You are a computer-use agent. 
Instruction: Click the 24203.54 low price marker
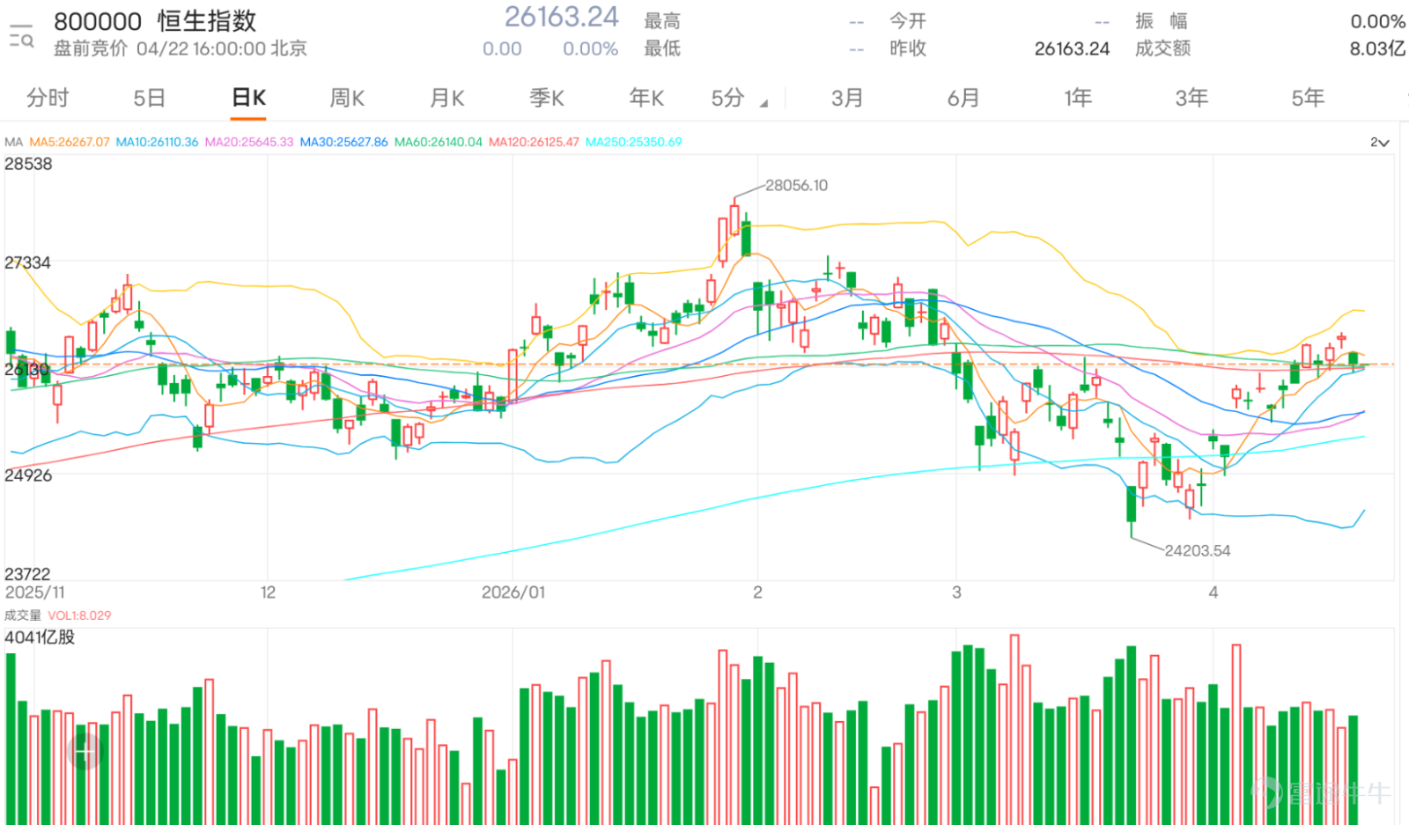(x=1198, y=551)
